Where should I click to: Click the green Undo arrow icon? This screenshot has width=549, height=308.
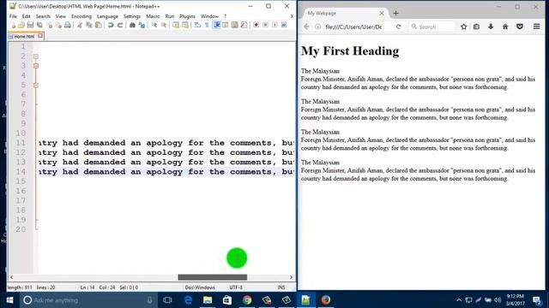tap(111, 25)
